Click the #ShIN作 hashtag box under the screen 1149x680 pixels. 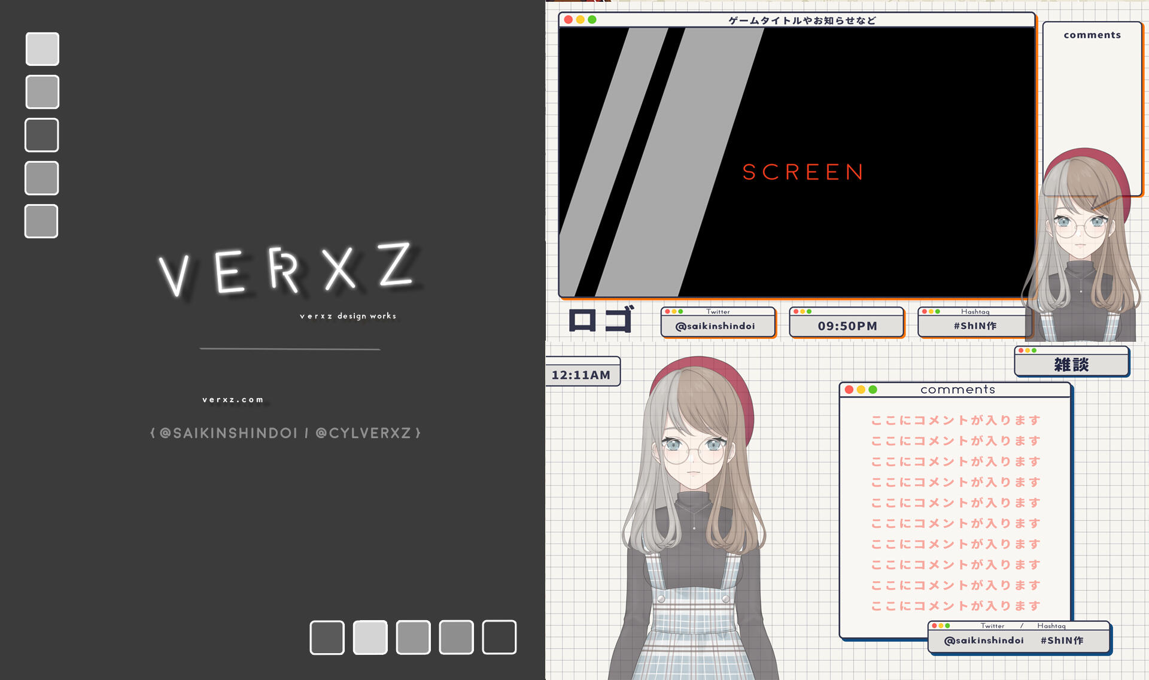click(x=975, y=326)
